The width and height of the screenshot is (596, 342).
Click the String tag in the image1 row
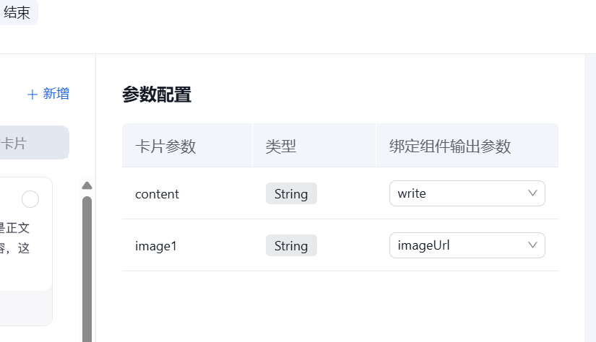tap(291, 246)
